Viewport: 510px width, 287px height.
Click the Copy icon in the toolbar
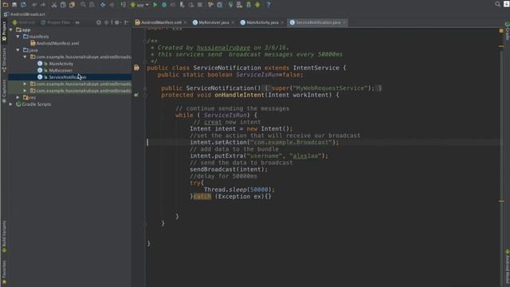point(63,5)
